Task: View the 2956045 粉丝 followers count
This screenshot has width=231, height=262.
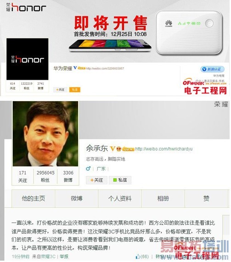Action: point(45,176)
